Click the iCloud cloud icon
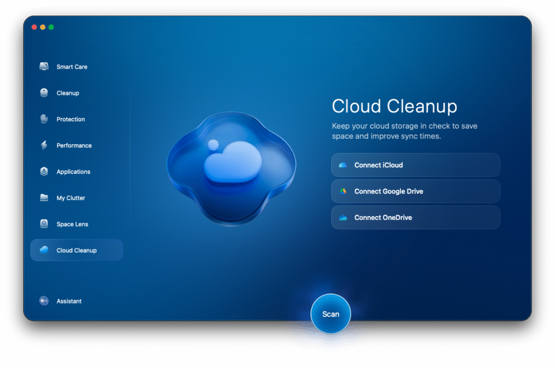 coord(343,165)
